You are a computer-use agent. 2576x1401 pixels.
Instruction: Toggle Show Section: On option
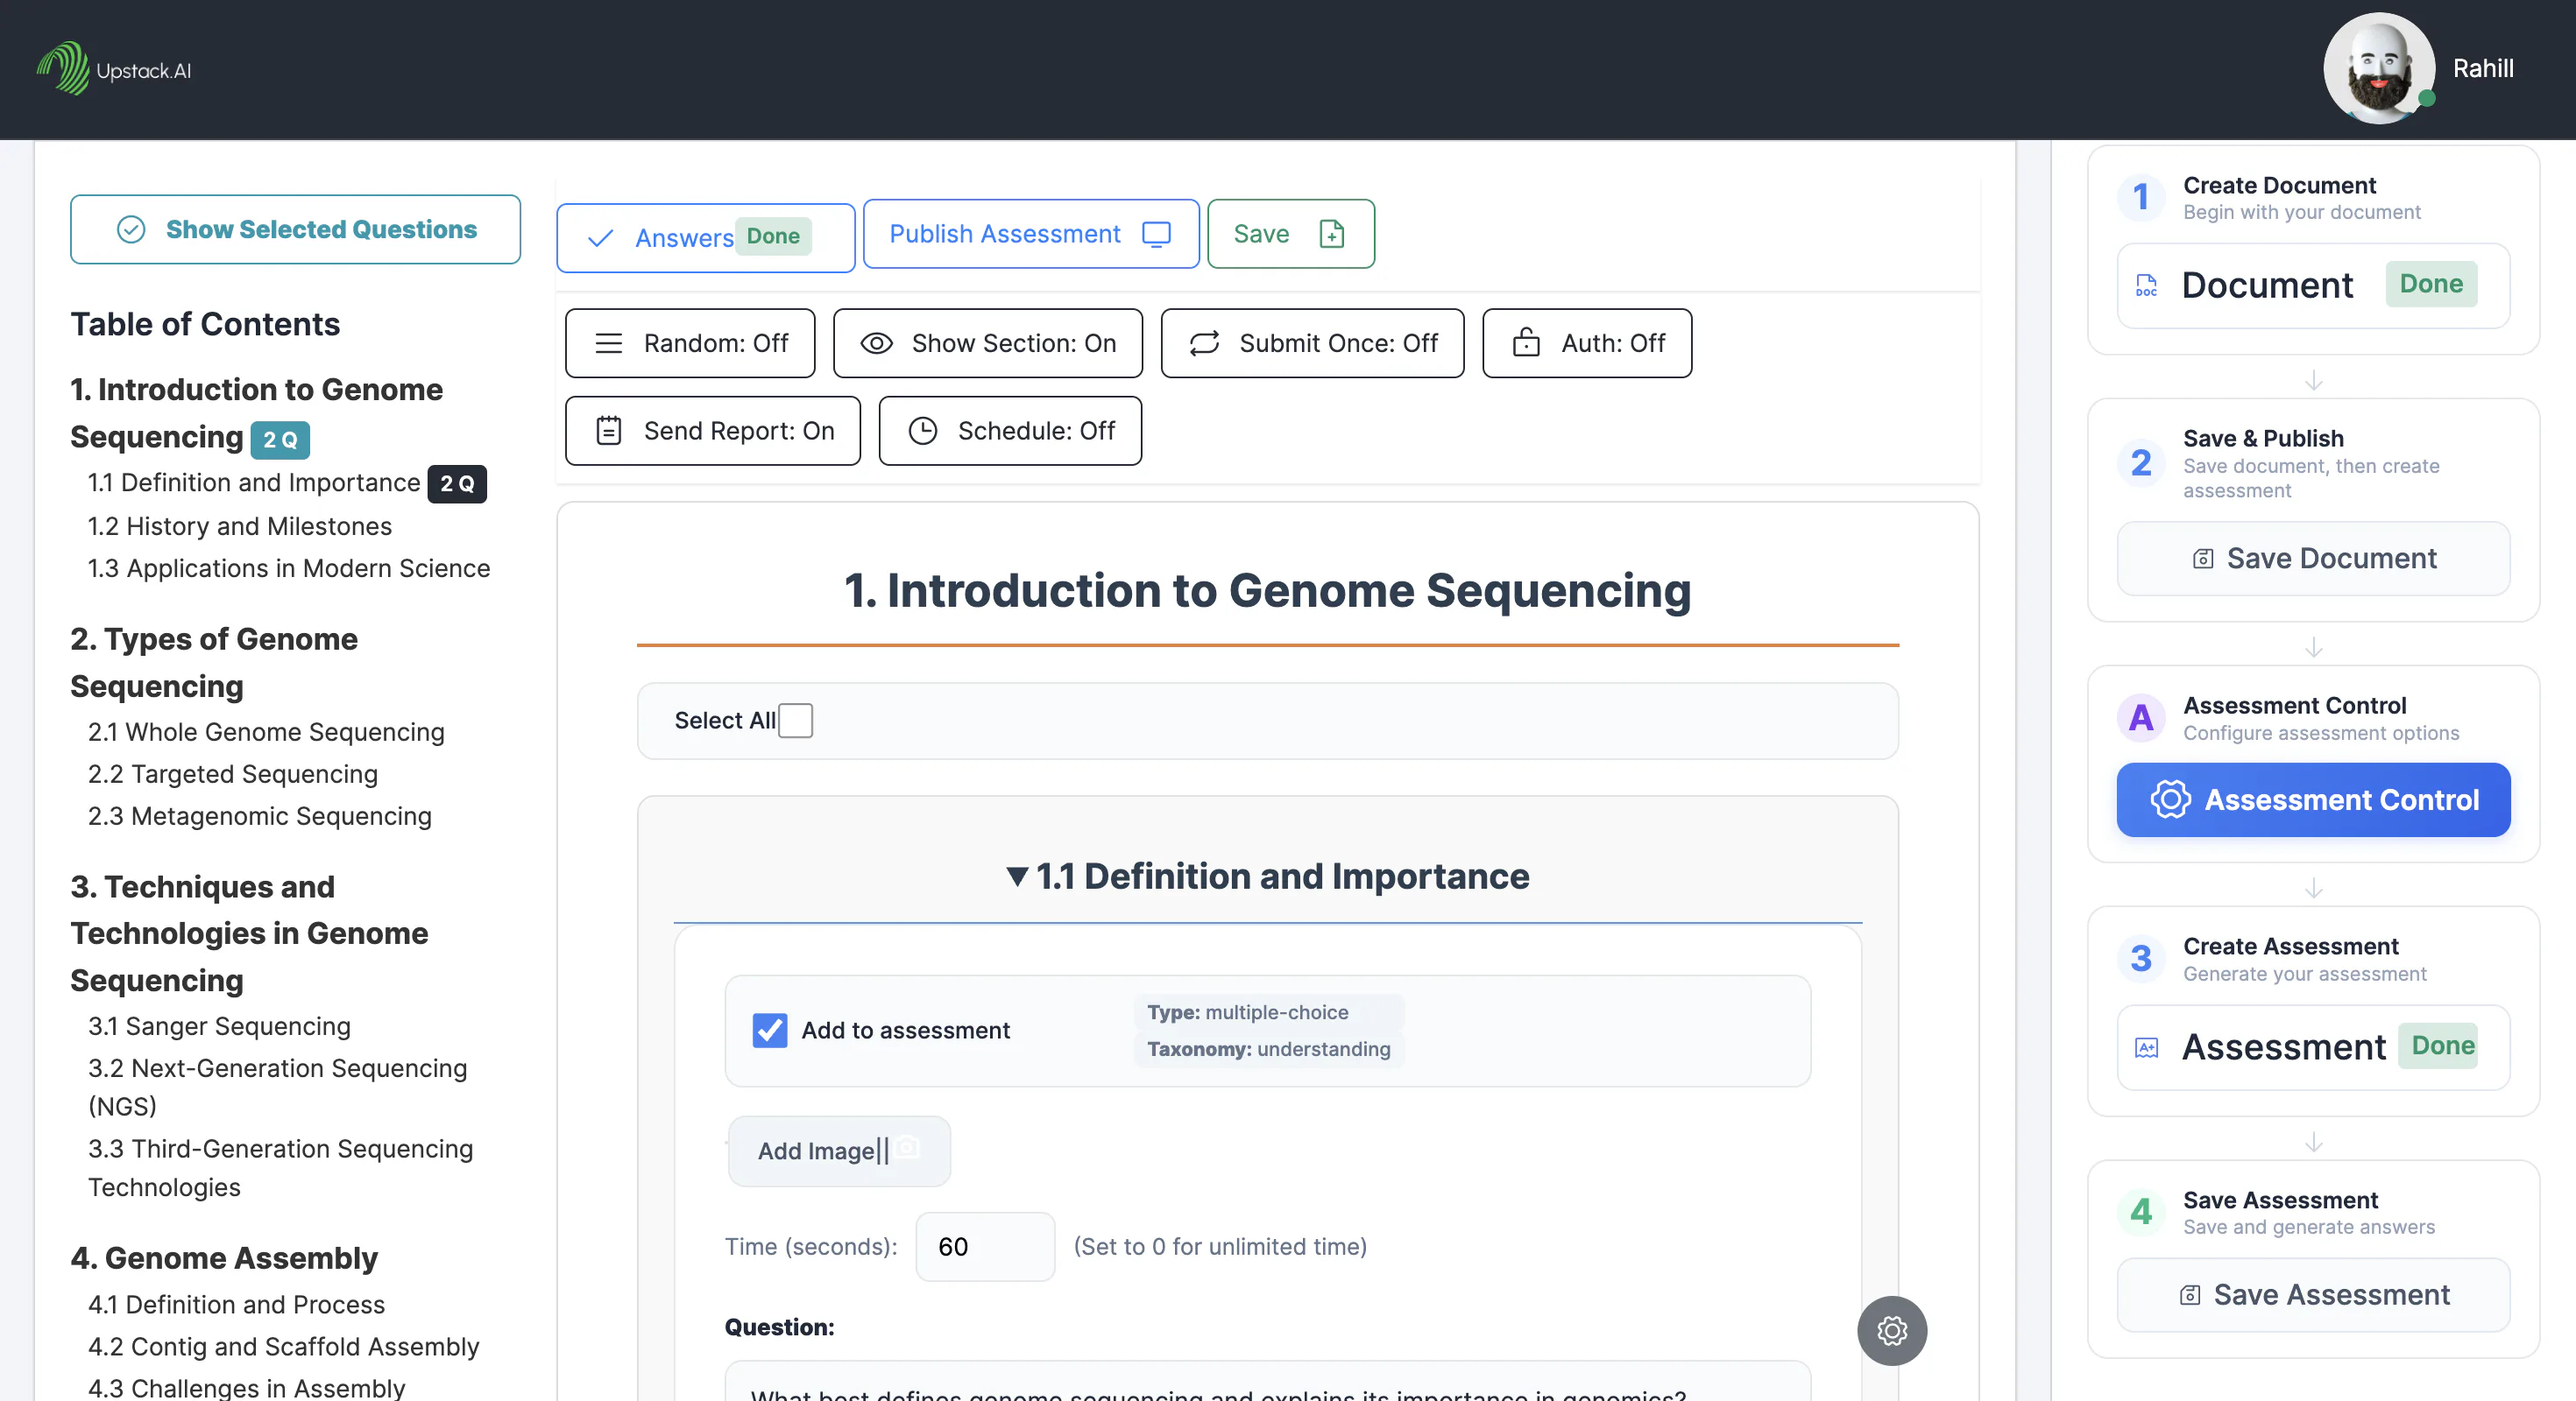988,342
